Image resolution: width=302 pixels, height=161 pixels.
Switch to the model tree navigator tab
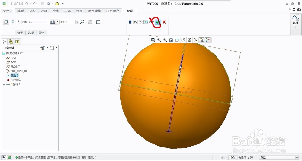(x=4, y=42)
